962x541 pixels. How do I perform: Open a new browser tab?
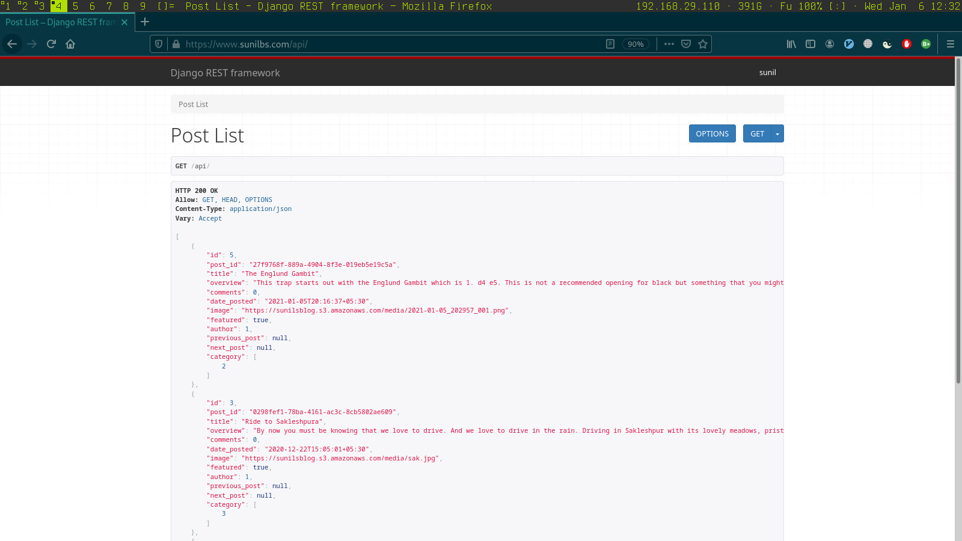(145, 22)
